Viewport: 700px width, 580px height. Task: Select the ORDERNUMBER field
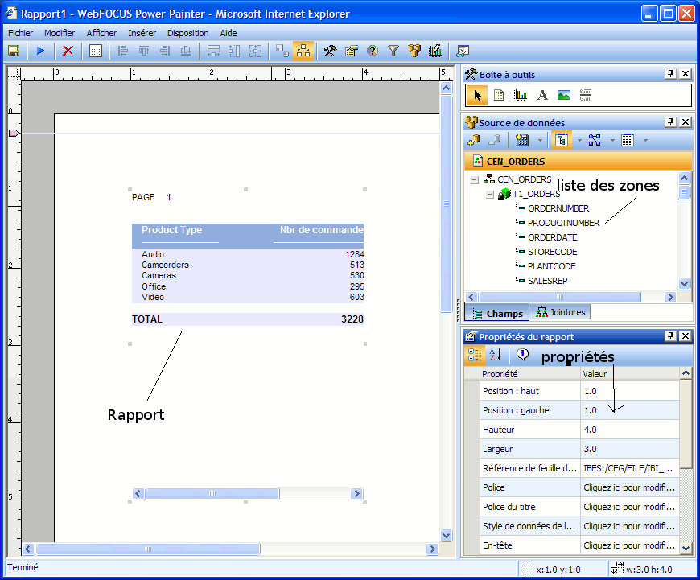[558, 208]
